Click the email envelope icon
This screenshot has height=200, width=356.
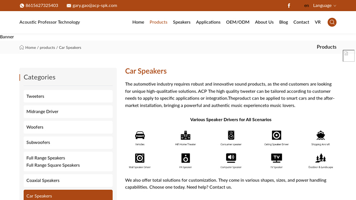point(69,5)
